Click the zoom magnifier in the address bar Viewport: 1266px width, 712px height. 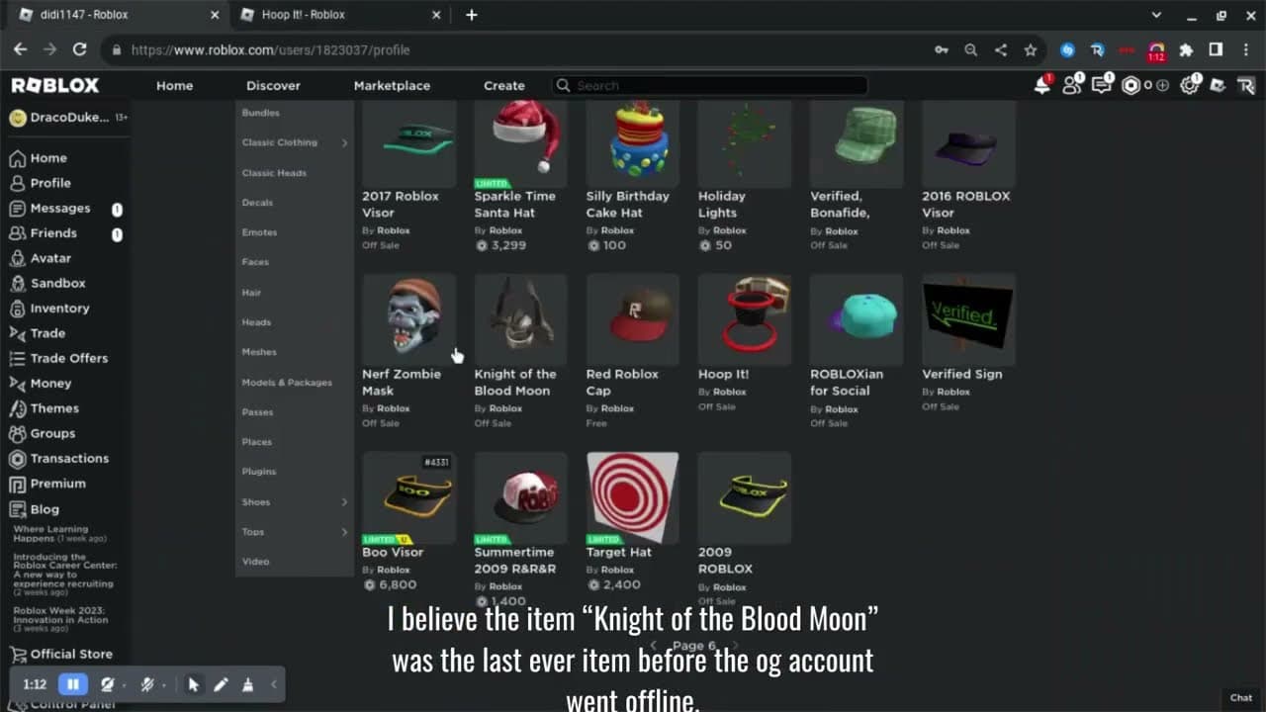(x=971, y=49)
